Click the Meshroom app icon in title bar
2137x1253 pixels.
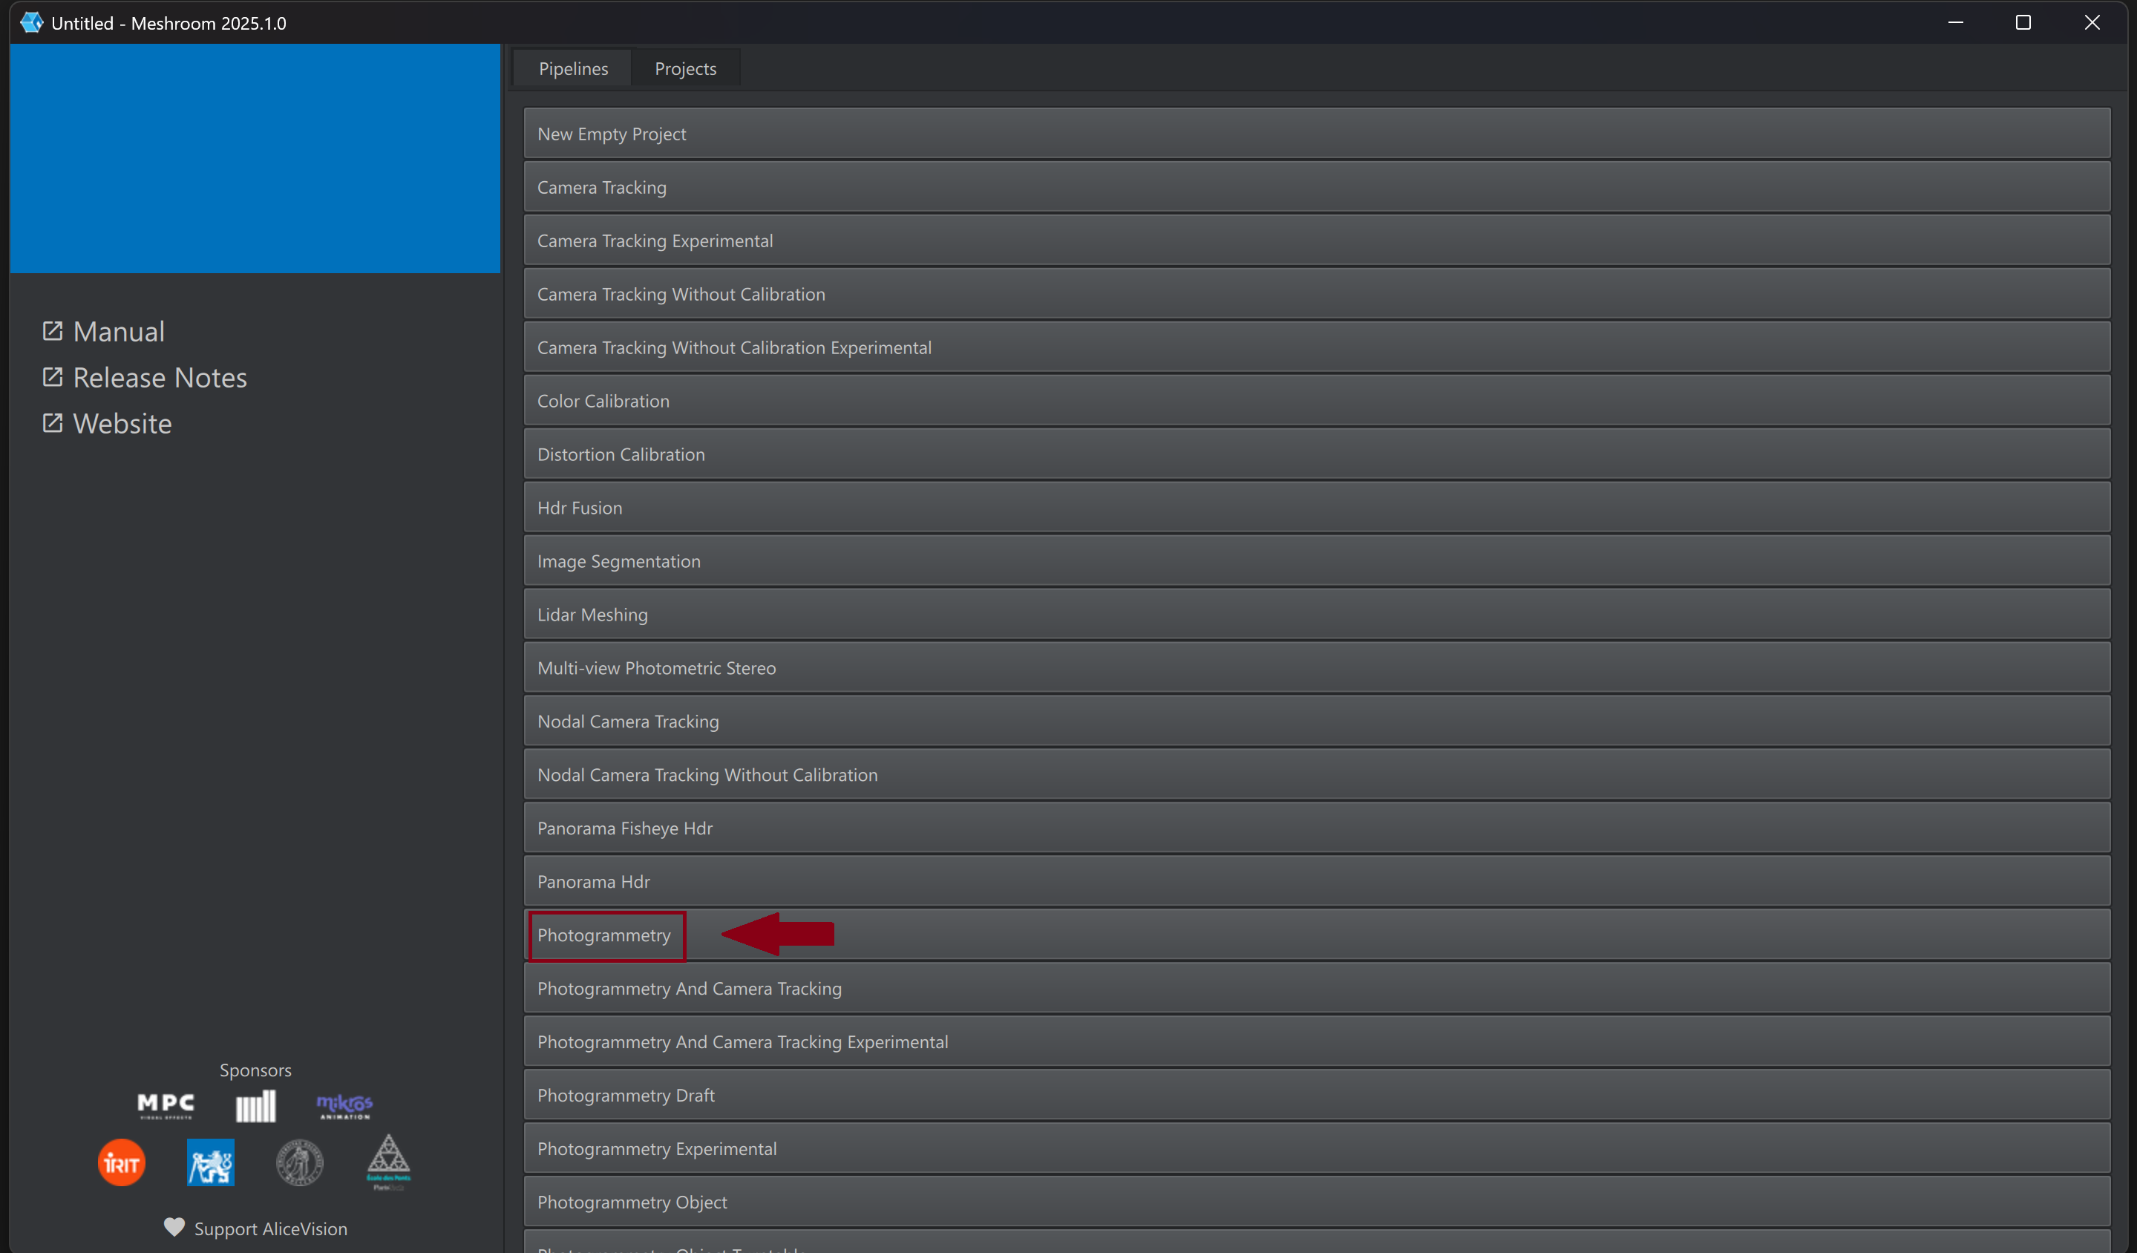pos(31,22)
